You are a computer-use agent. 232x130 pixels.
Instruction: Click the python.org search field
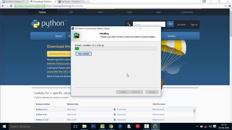149,24
